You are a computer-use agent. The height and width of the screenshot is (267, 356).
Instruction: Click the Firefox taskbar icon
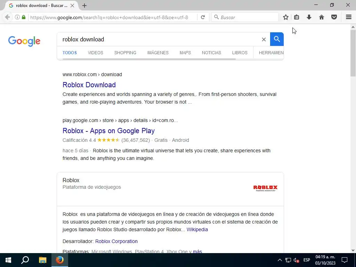tap(60, 260)
